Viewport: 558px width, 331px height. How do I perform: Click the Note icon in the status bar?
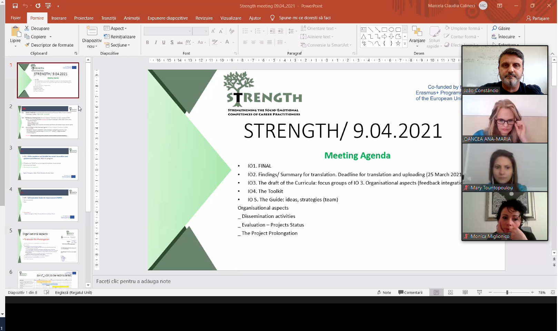point(384,292)
